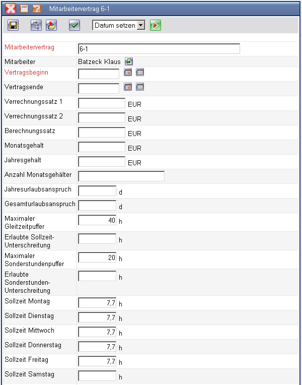The width and height of the screenshot is (302, 385).
Task: Expand the Datum setzen dropdown
Action: click(141, 25)
